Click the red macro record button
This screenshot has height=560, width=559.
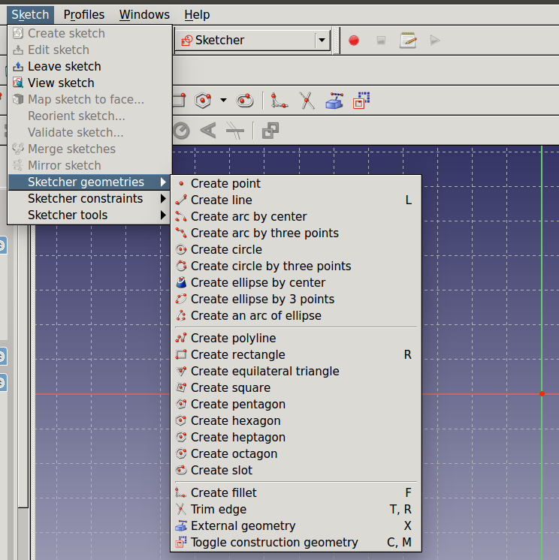pos(354,41)
